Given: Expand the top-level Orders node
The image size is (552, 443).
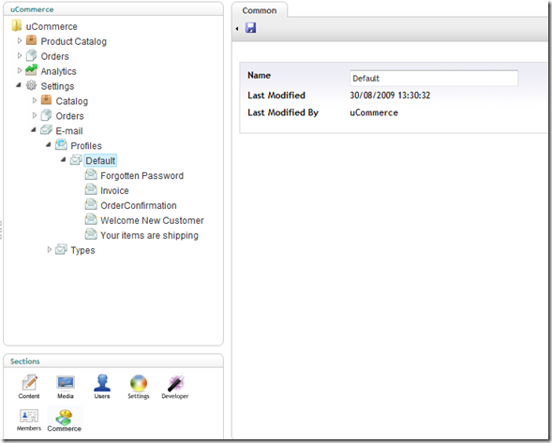Looking at the screenshot, I should point(20,55).
